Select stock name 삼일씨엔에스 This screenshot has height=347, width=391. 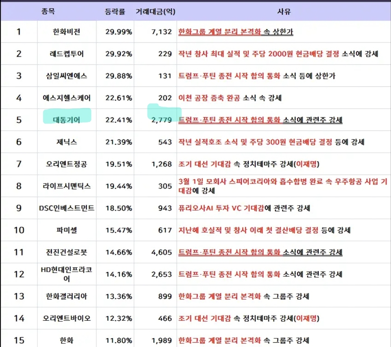click(67, 76)
